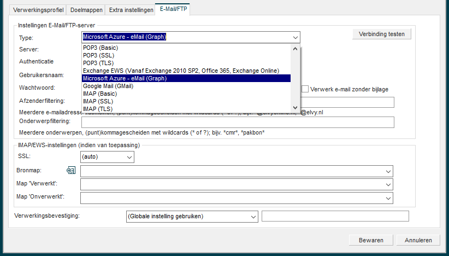Collapse the Type dropdown arrow

point(295,37)
